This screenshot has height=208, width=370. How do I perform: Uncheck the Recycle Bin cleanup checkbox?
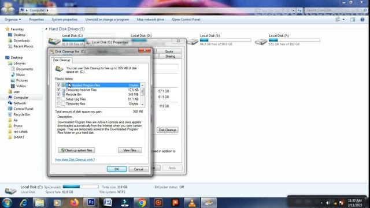click(x=58, y=94)
